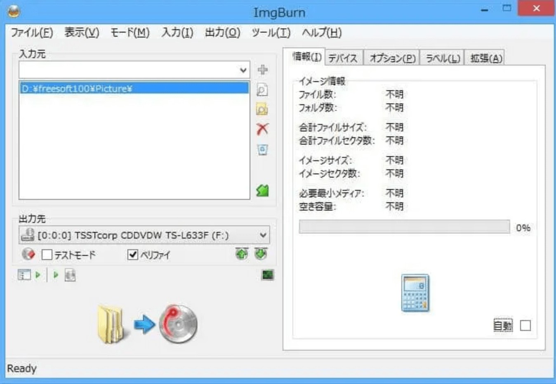Image resolution: width=556 pixels, height=384 pixels.
Task: Click the erase disc icon beside テストモード
Action: 28,254
